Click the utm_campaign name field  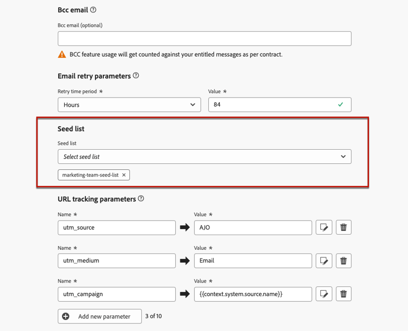click(x=116, y=294)
